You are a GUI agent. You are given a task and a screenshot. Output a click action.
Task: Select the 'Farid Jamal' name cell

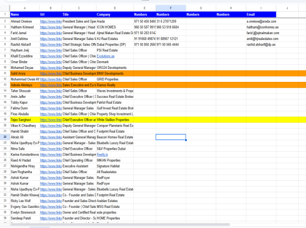tap(25, 33)
